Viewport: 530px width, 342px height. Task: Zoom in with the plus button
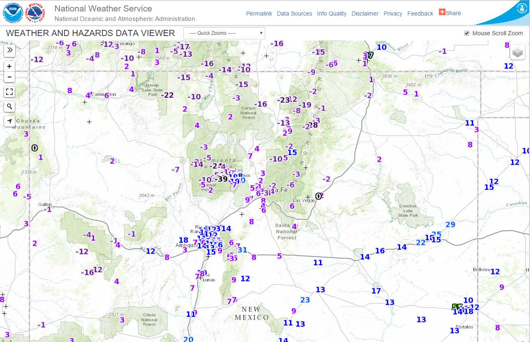[9, 66]
